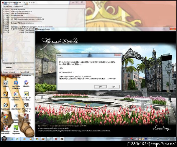Click the LOGOFF button in IP@Home
The width and height of the screenshot is (177, 147).
pos(9,67)
